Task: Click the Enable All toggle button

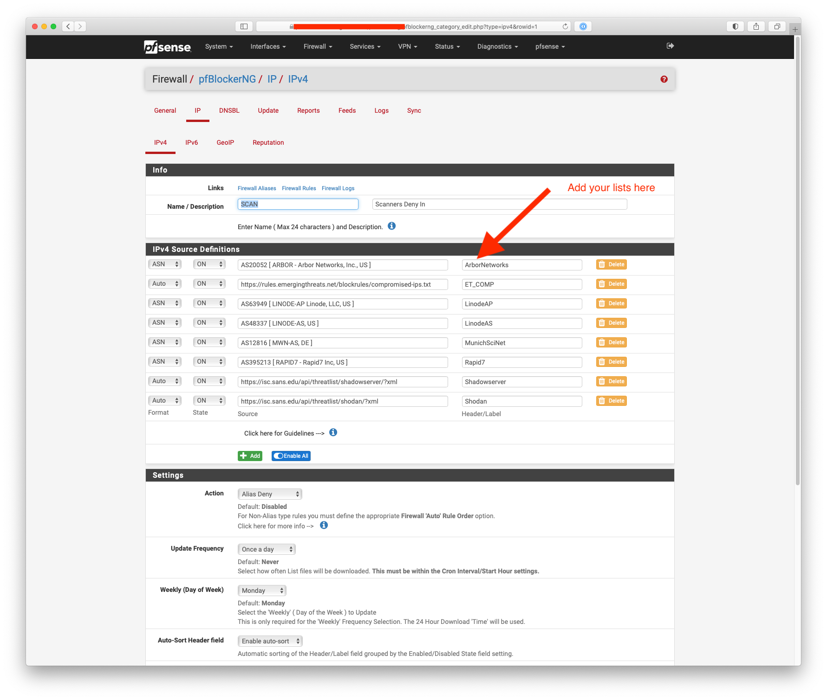Action: click(291, 456)
